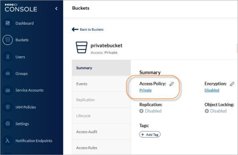Viewport: 238px width, 155px height.
Task: Select the Buckets bucket icon
Action: 7,40
